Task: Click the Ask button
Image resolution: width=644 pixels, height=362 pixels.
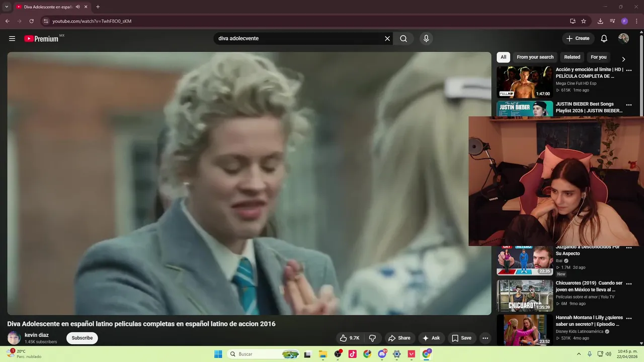Action: 431,338
